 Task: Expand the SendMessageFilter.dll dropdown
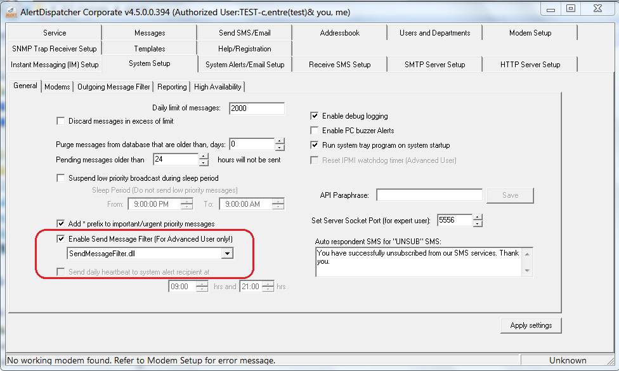point(227,254)
